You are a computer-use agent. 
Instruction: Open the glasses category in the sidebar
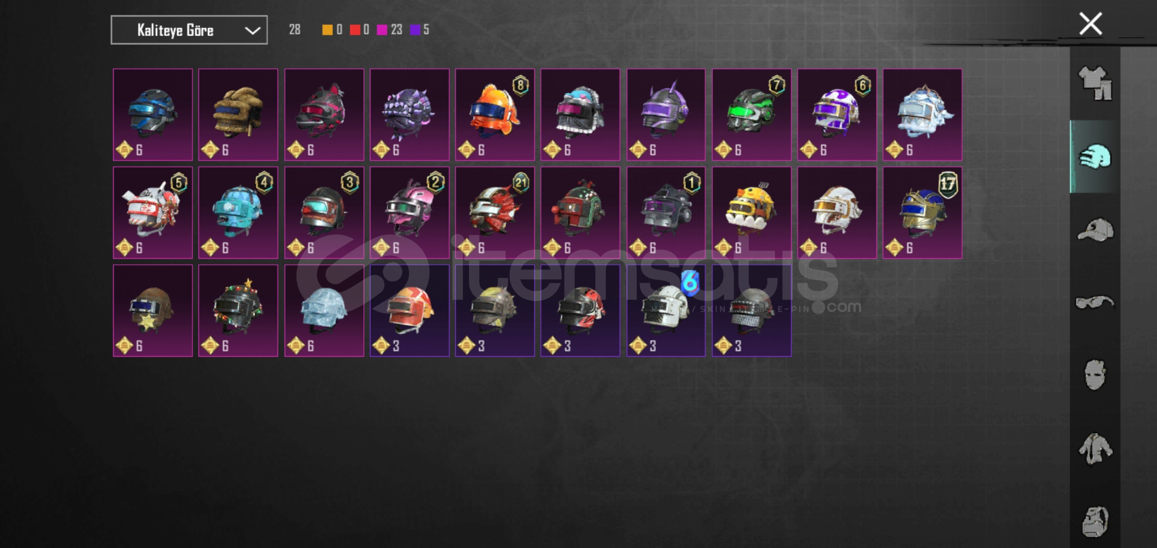point(1095,303)
